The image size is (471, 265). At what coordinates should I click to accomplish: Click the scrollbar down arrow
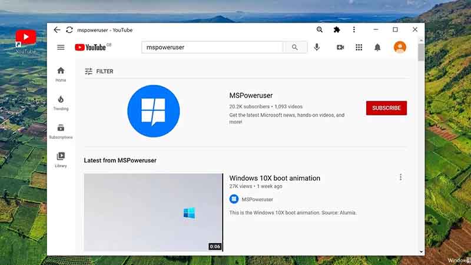(x=421, y=252)
